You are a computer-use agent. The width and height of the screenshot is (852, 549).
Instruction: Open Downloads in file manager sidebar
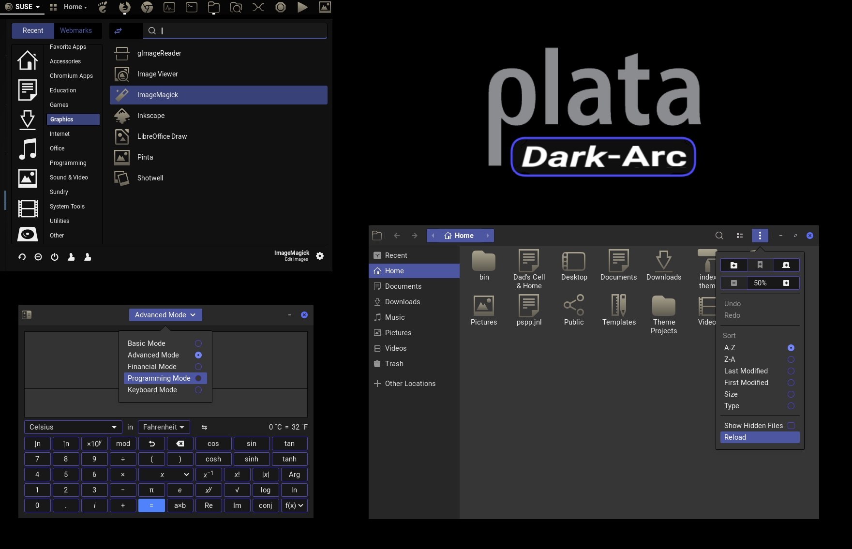pyautogui.click(x=414, y=302)
